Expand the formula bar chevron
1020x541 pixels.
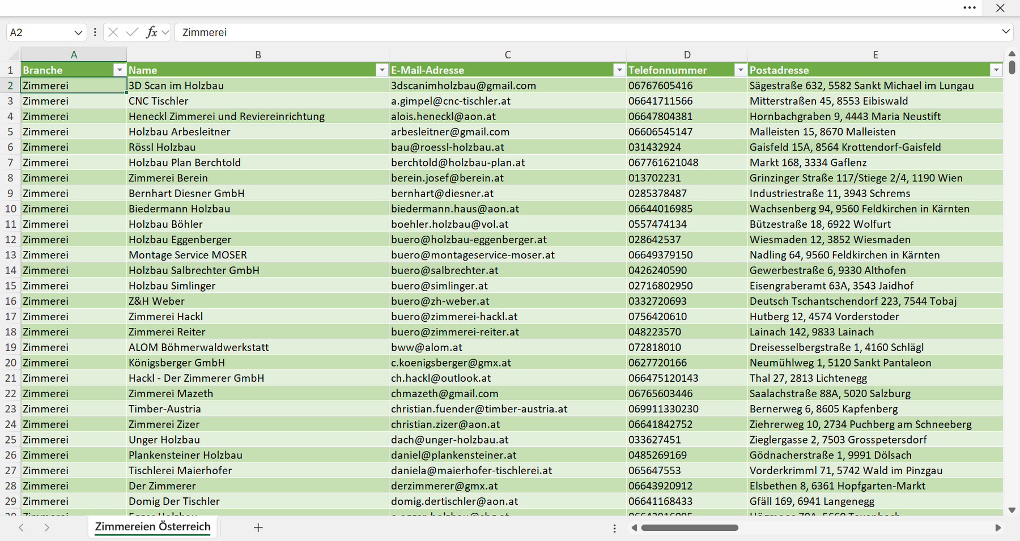pyautogui.click(x=1006, y=32)
